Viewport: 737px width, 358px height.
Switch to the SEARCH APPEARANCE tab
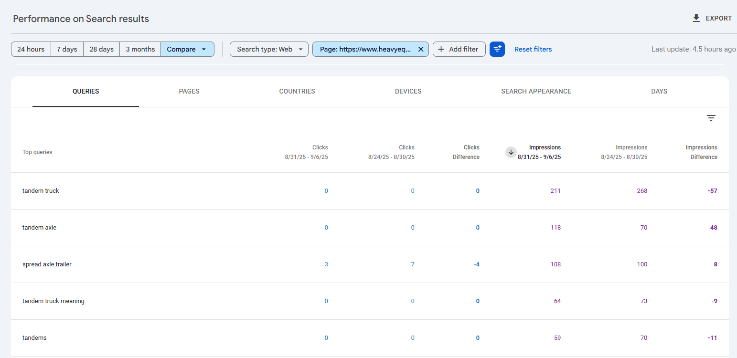tap(536, 91)
